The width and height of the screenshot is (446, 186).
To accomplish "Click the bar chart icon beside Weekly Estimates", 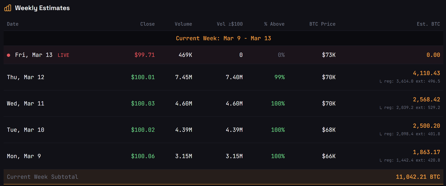I will [x=7, y=8].
